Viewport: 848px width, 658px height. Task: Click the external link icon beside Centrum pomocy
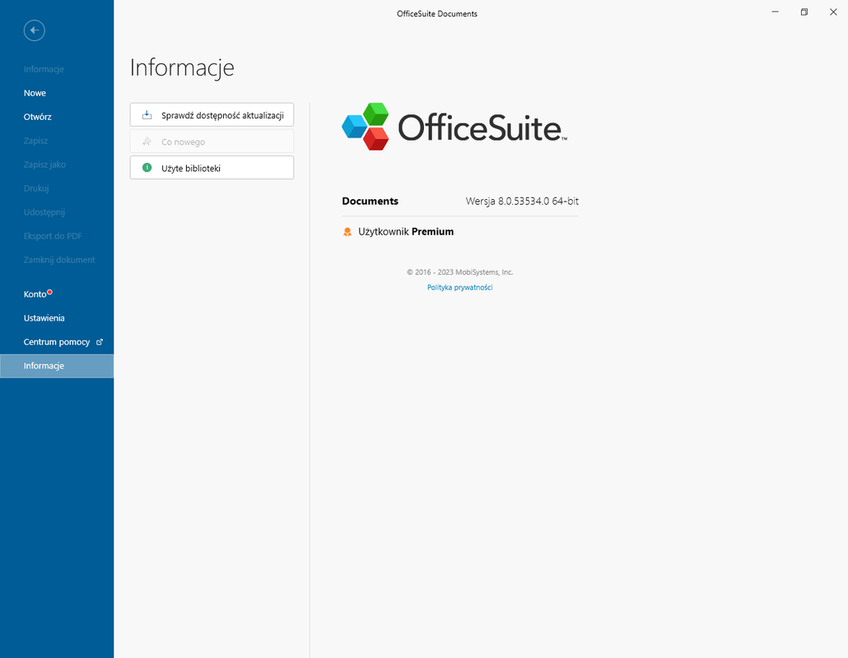[x=100, y=342]
